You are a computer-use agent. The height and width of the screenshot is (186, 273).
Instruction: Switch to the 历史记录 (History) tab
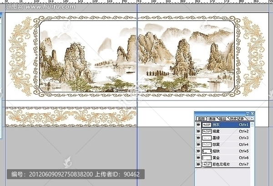point(237,119)
